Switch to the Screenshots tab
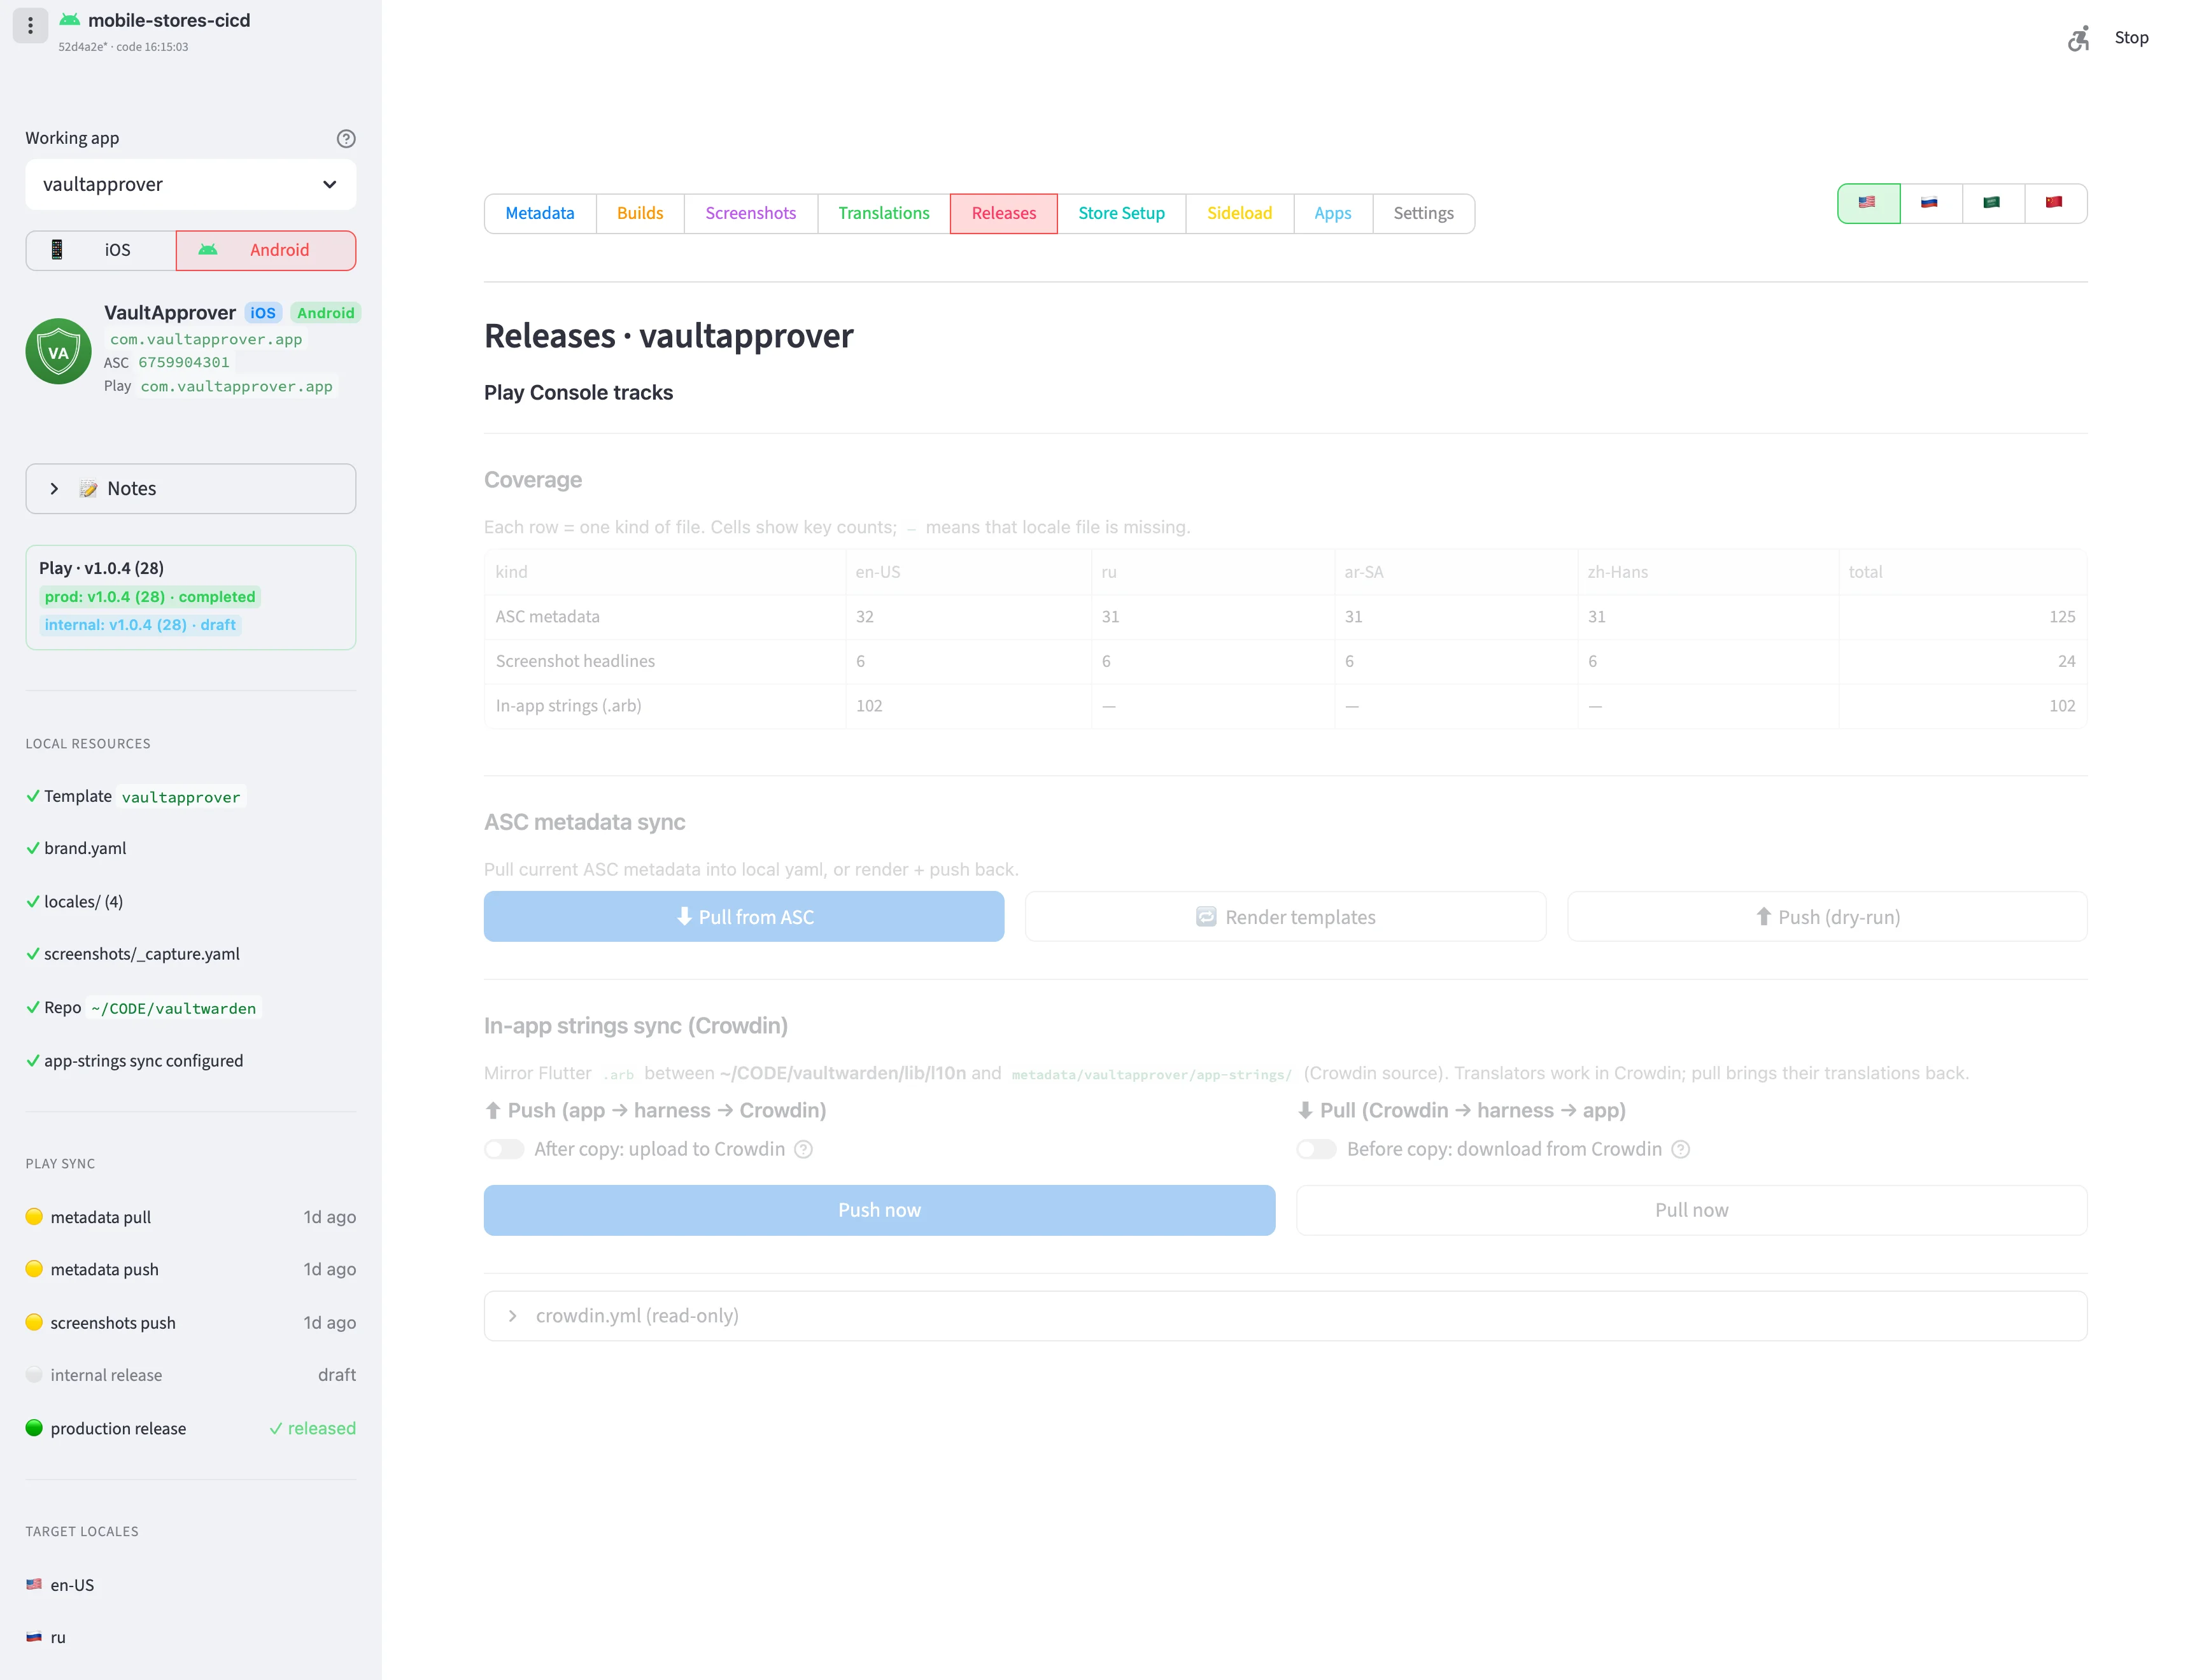 coord(751,213)
